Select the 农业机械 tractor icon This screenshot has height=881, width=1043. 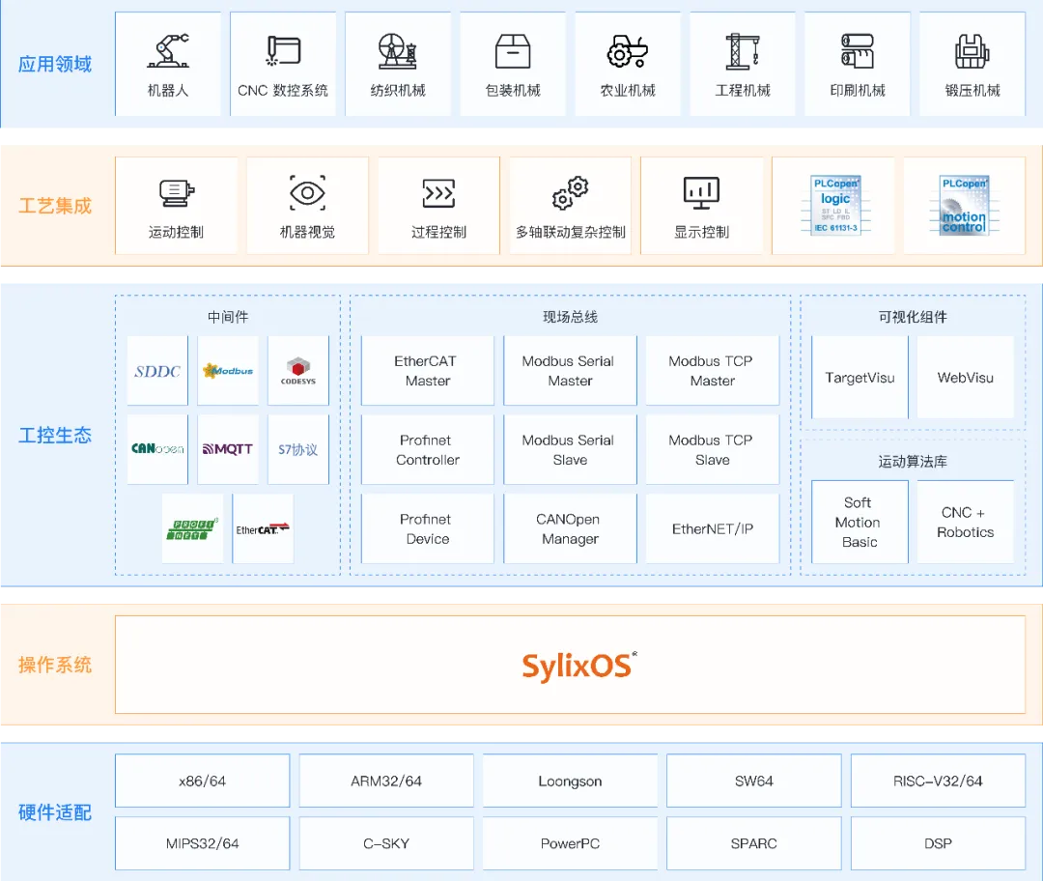coord(628,51)
